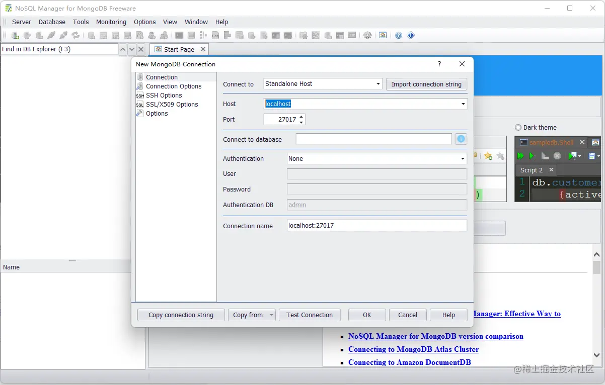Decrease the Port value with the down arrow

coord(301,122)
